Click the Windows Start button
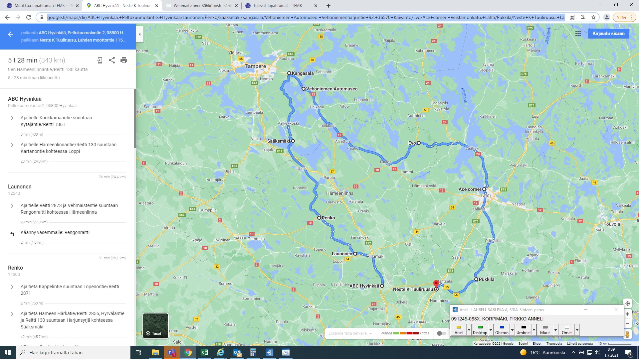639x359 pixels. click(x=8, y=352)
